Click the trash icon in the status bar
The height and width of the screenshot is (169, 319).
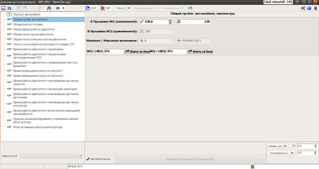point(252,167)
